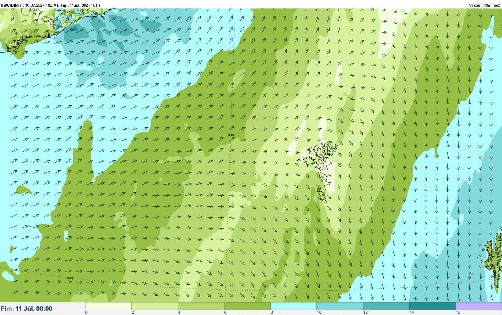Click the legend scale value '0'
This screenshot has width=502, height=315.
(86, 312)
